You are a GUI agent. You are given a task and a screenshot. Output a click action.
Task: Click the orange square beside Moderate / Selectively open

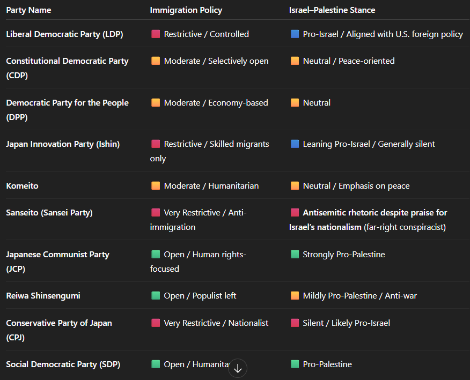pyautogui.click(x=156, y=61)
